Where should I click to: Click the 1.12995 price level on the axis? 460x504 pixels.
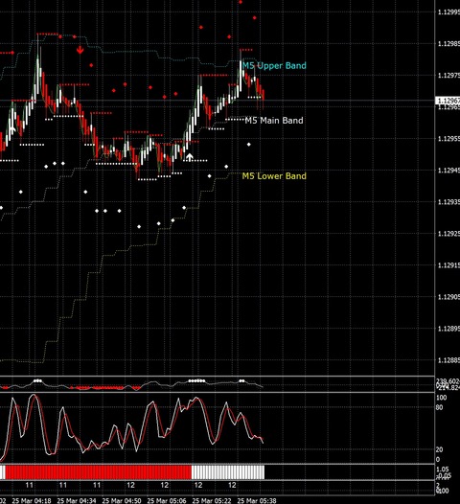449,12
